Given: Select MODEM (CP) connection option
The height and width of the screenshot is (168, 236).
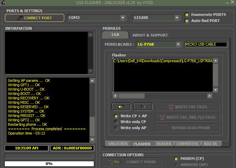Looking at the screenshot, I should click(x=176, y=159).
